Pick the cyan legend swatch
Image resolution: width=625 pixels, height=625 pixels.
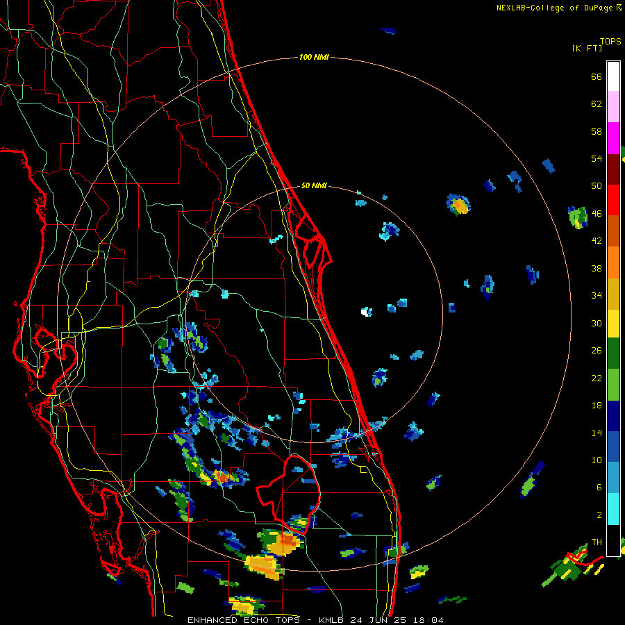coord(613,509)
